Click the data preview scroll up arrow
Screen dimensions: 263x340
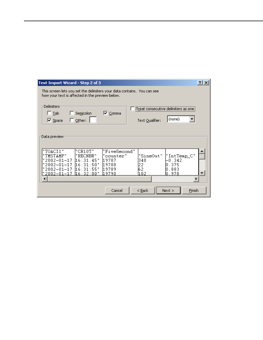(202, 151)
